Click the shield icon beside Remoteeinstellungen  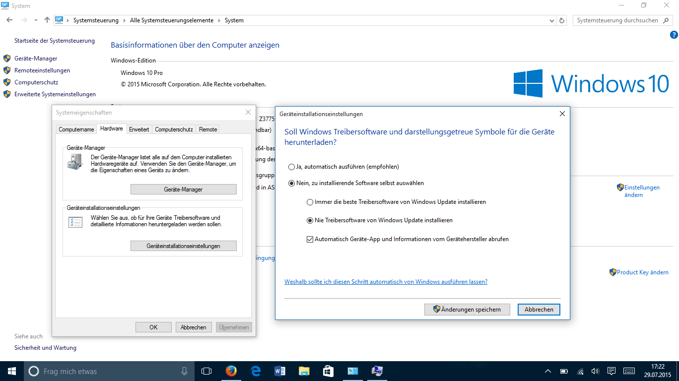pos(7,70)
